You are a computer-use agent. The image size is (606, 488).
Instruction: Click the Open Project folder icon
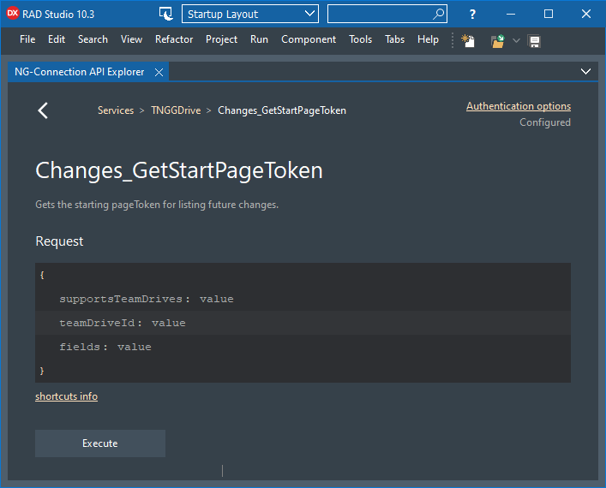[x=497, y=40]
